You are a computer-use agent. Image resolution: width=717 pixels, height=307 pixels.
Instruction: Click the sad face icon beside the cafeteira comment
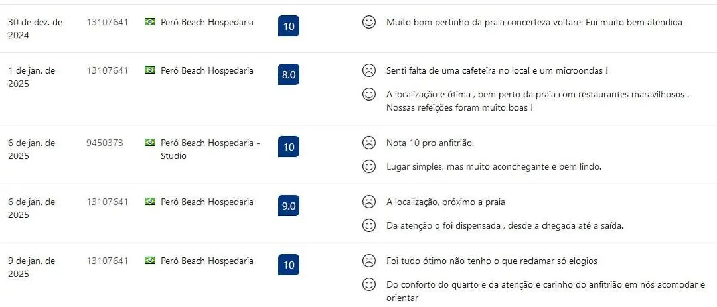click(368, 70)
